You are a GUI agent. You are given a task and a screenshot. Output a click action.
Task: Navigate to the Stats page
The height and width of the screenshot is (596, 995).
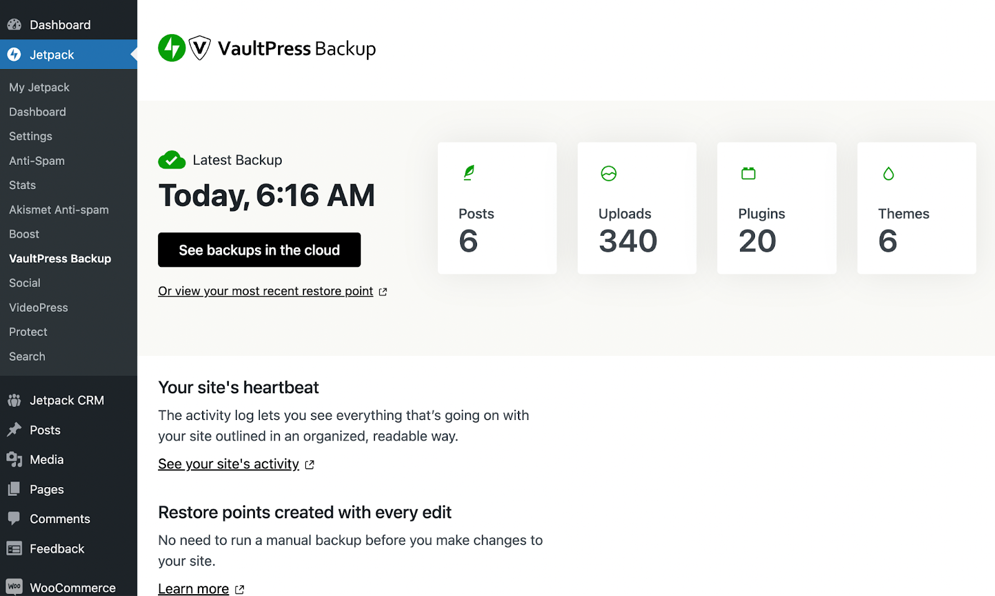(22, 185)
